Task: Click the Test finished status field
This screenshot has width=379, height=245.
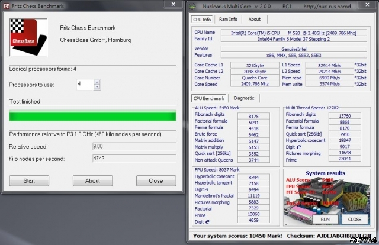Action: tap(92, 102)
